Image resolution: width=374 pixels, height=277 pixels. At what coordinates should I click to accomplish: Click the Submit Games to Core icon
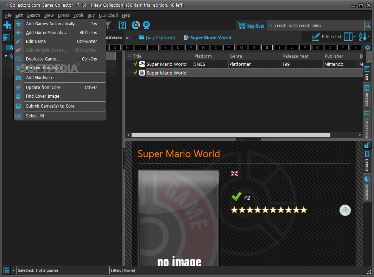[18, 106]
